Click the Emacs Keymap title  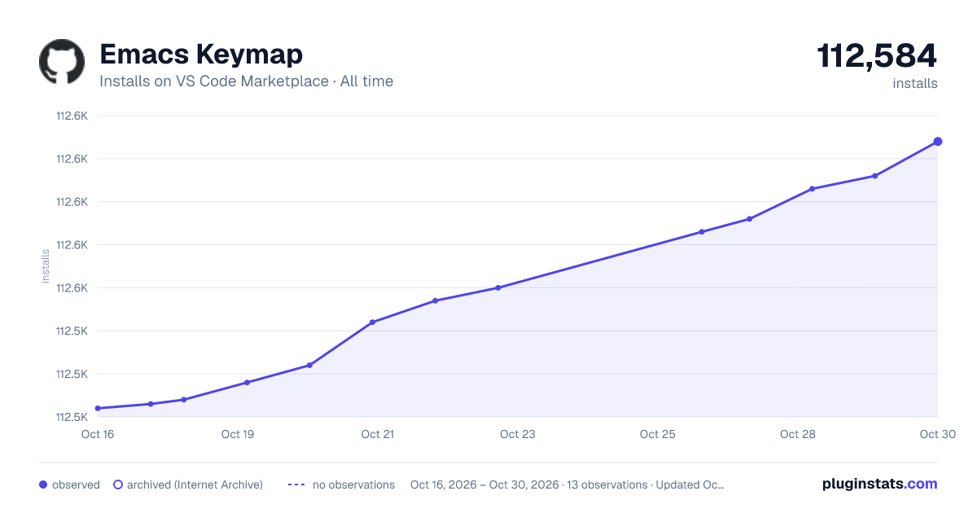point(201,55)
